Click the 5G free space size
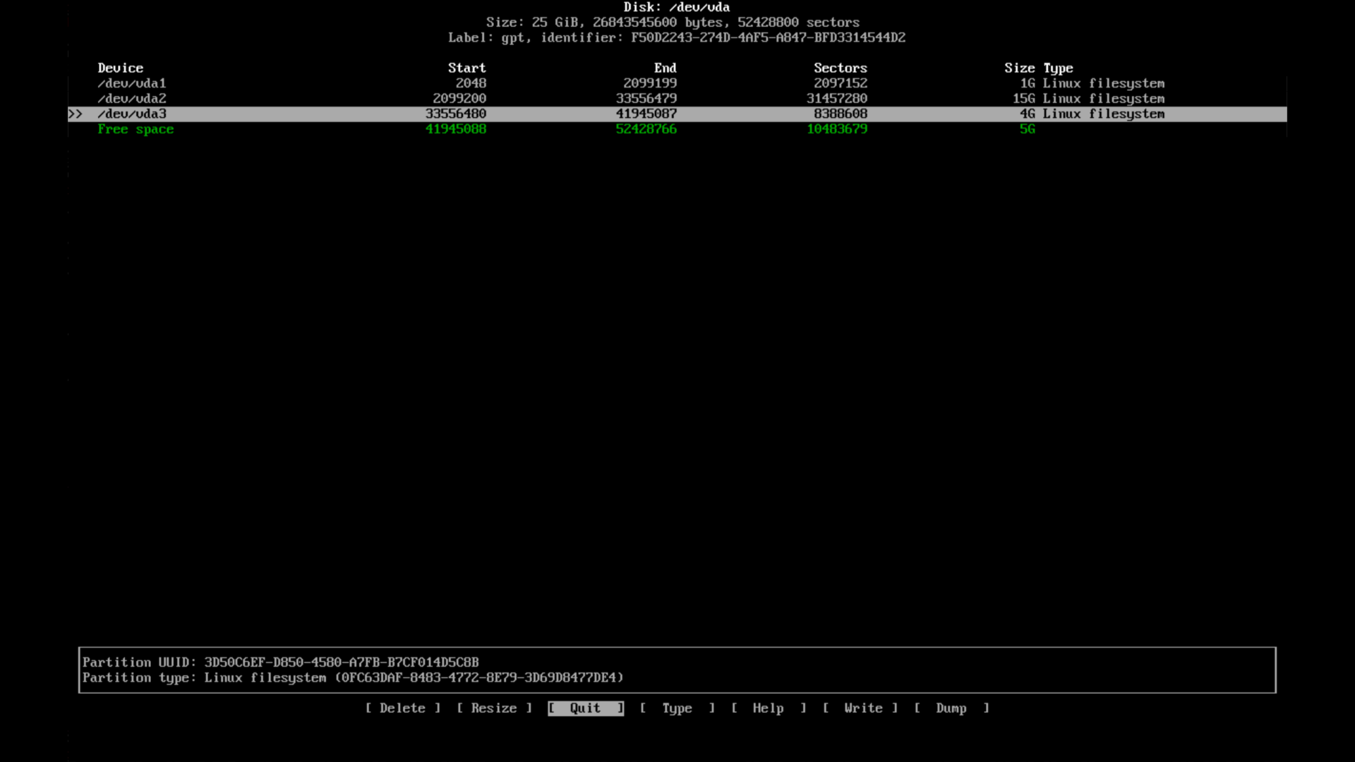The width and height of the screenshot is (1355, 762). (1028, 129)
